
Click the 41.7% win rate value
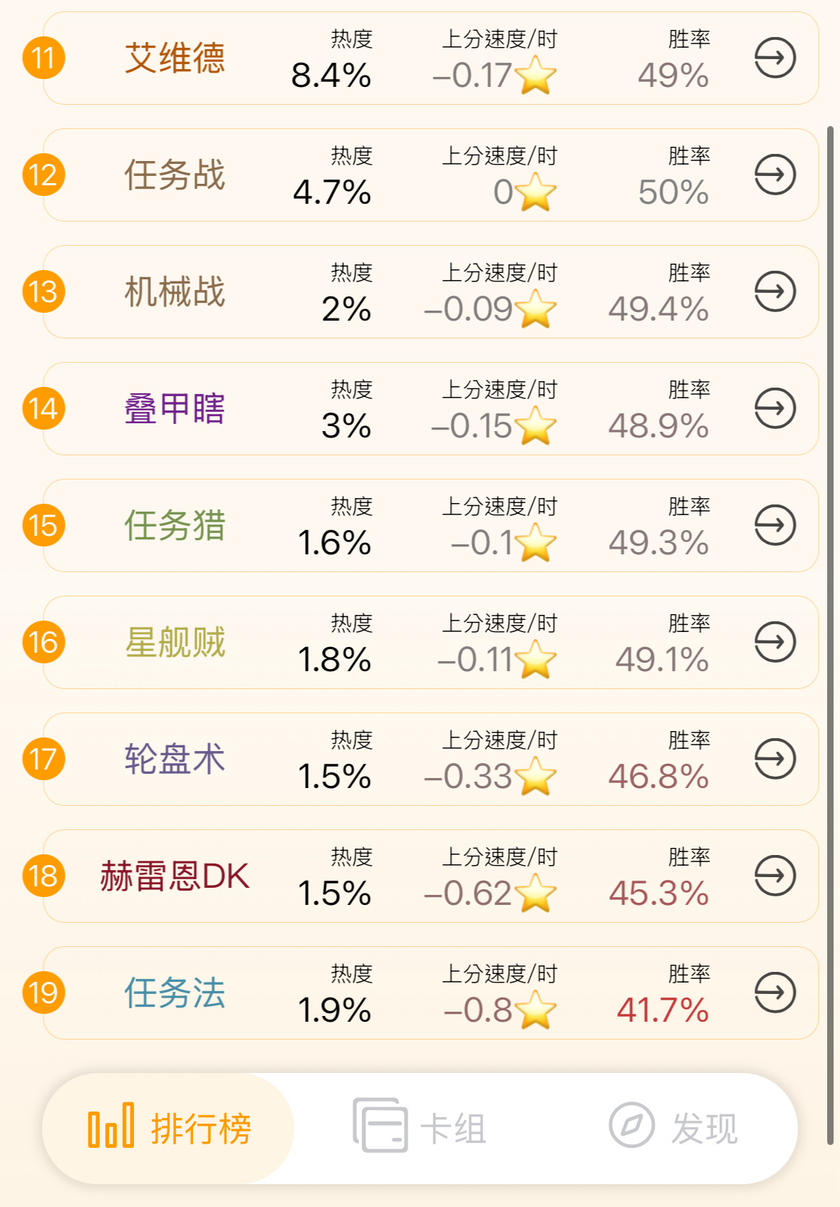click(x=663, y=1010)
